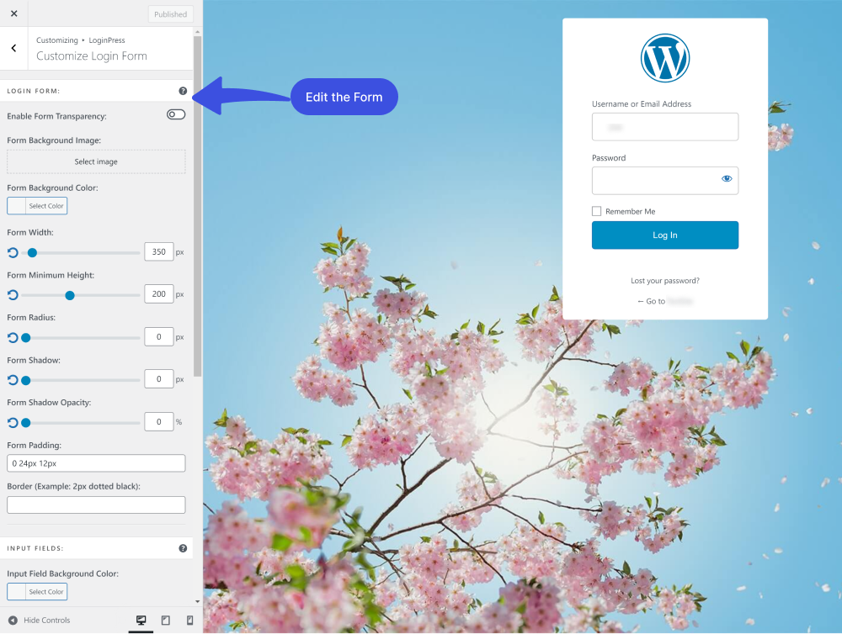Screen dimensions: 842x634
Task: Click the Form Minimum Height slider handle
Action: coord(70,295)
